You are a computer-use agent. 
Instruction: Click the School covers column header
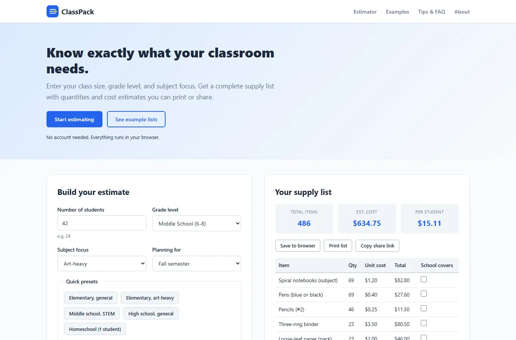[437, 265]
